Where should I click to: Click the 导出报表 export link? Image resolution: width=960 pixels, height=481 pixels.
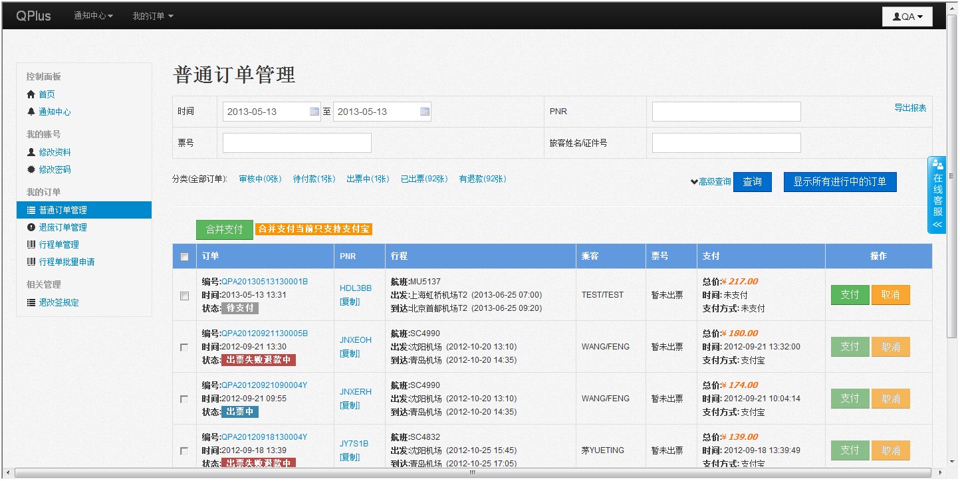tap(909, 108)
